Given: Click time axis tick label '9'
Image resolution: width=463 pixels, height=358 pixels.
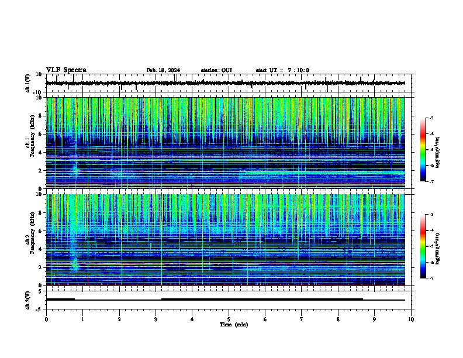Looking at the screenshot, I should tap(374, 319).
